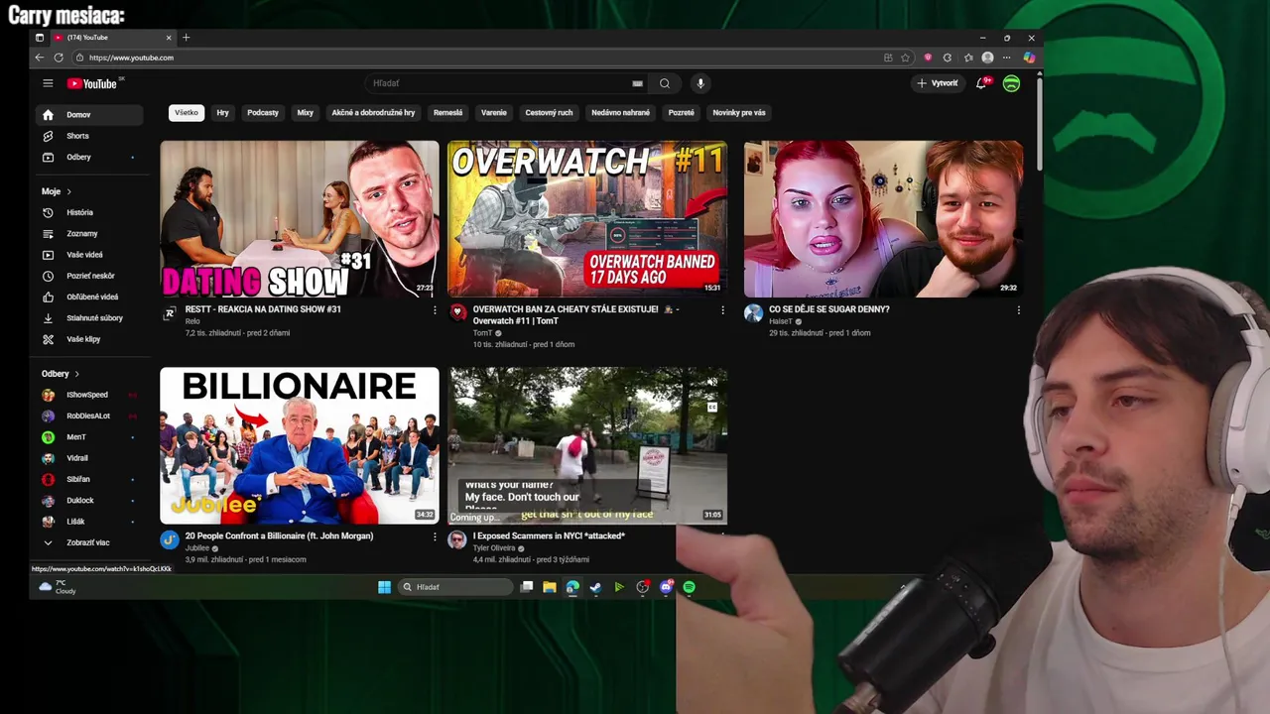This screenshot has height=714, width=1270.
Task: Open Jubilee channel avatar under Billionaire video
Action: pyautogui.click(x=170, y=539)
